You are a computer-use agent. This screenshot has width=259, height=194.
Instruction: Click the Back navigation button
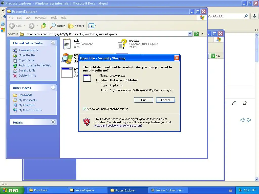pos(15,26)
